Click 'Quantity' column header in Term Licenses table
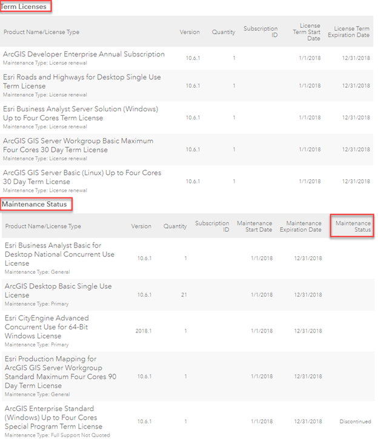This screenshot has width=378, height=439. point(224,32)
